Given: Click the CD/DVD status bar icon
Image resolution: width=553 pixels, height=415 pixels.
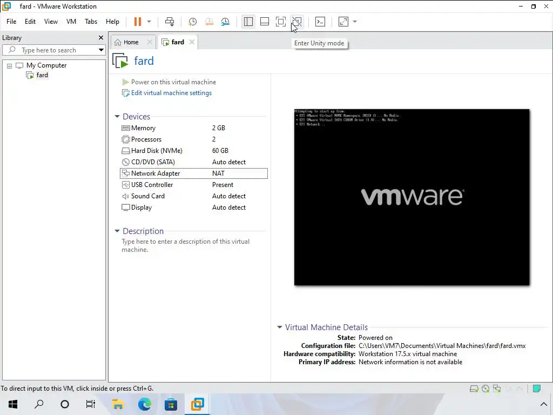Looking at the screenshot, I should click(485, 389).
